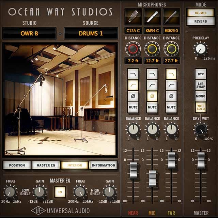This screenshot has height=218, width=218.
Task: Open the C12A C mic model selector
Action: (133, 31)
